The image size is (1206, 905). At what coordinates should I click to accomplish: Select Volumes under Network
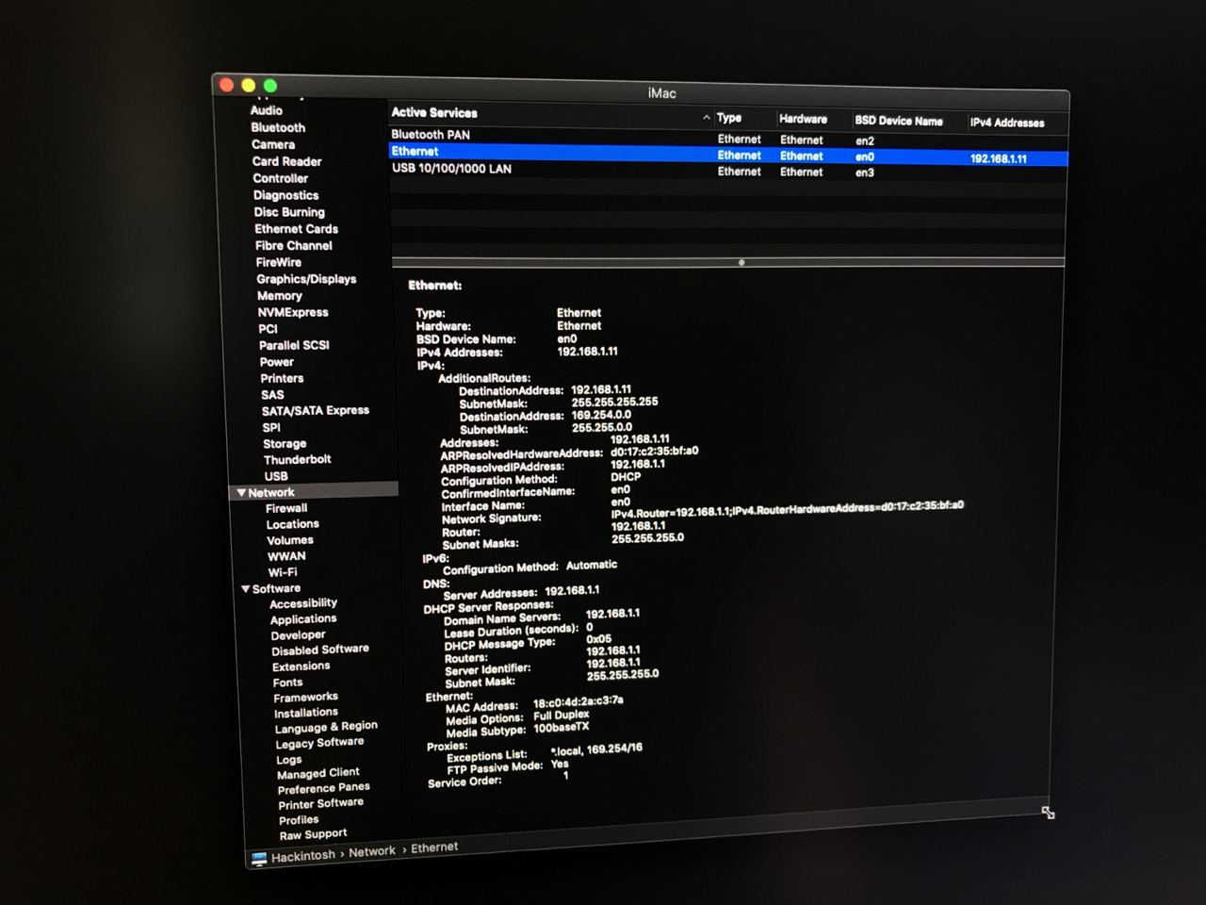290,540
